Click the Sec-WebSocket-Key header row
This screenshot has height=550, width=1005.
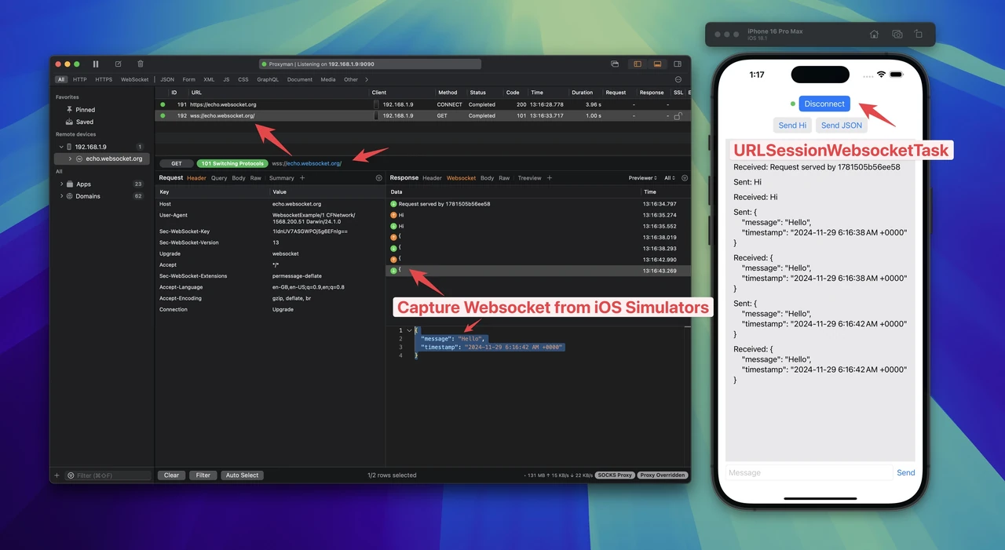coord(270,231)
